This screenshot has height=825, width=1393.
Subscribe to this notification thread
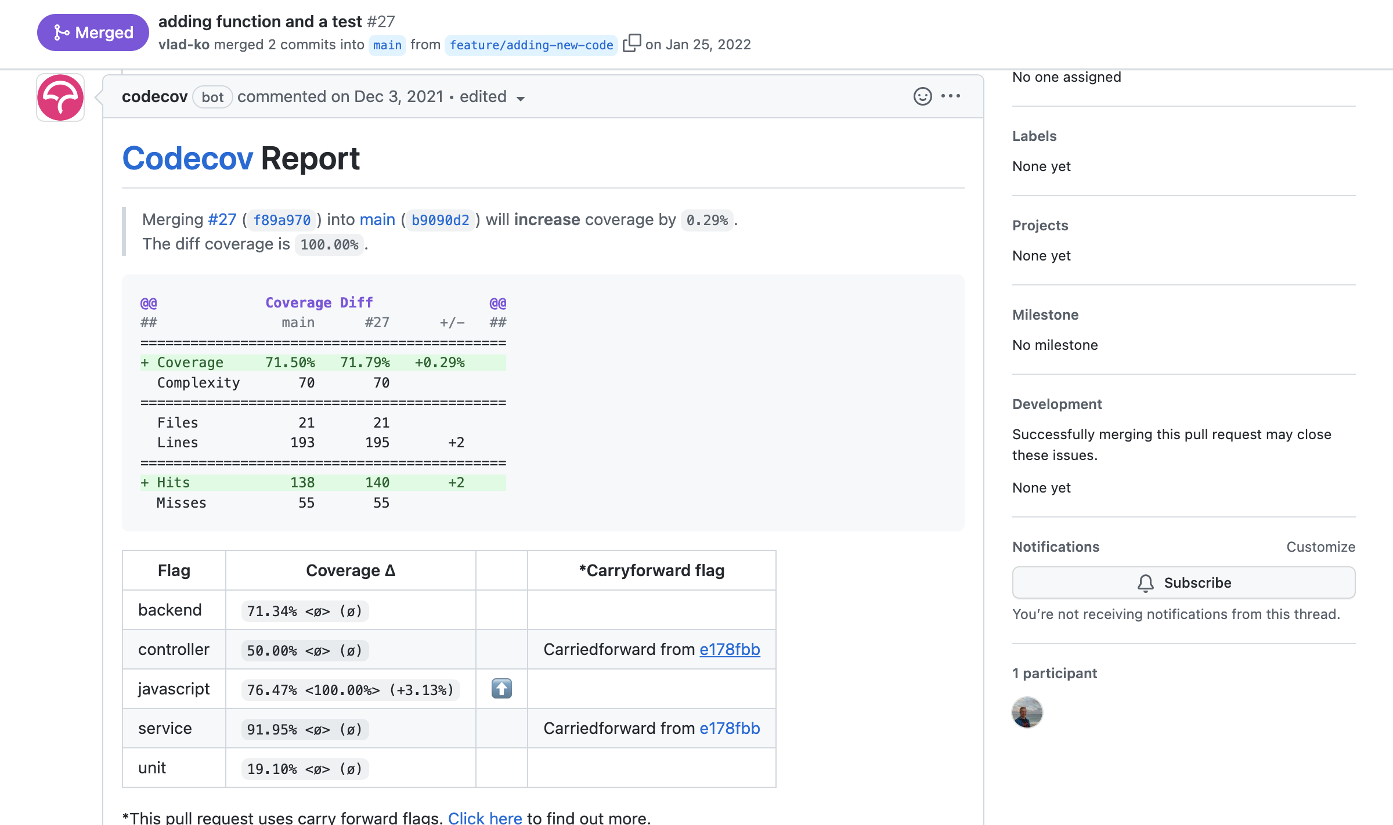click(x=1184, y=582)
